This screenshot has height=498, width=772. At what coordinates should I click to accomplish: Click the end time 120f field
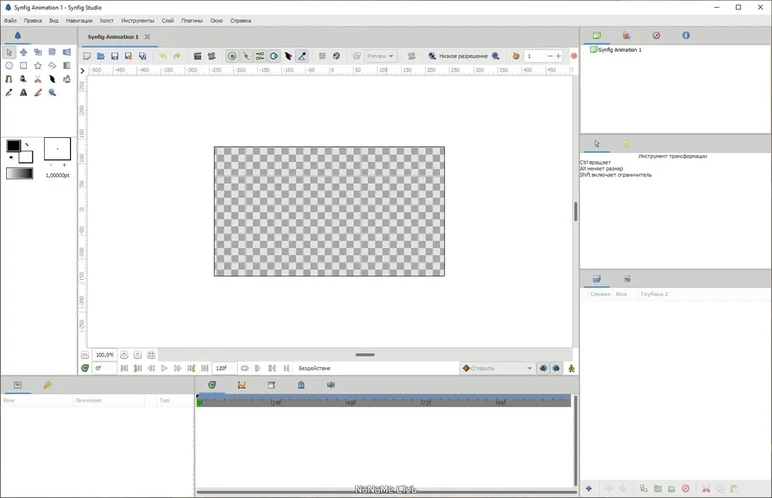225,368
